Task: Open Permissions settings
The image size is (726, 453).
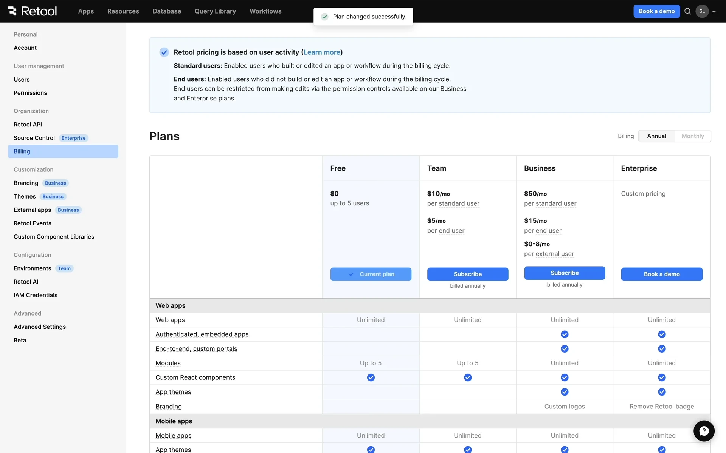Action: point(30,93)
